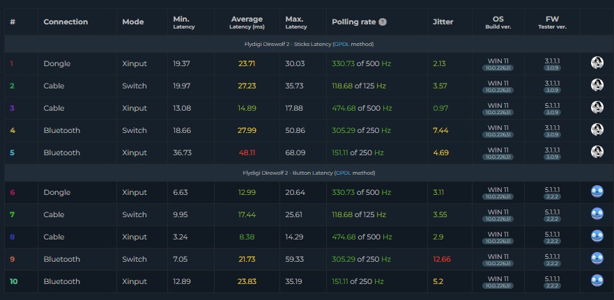Click average latency value 8.38

pos(247,237)
